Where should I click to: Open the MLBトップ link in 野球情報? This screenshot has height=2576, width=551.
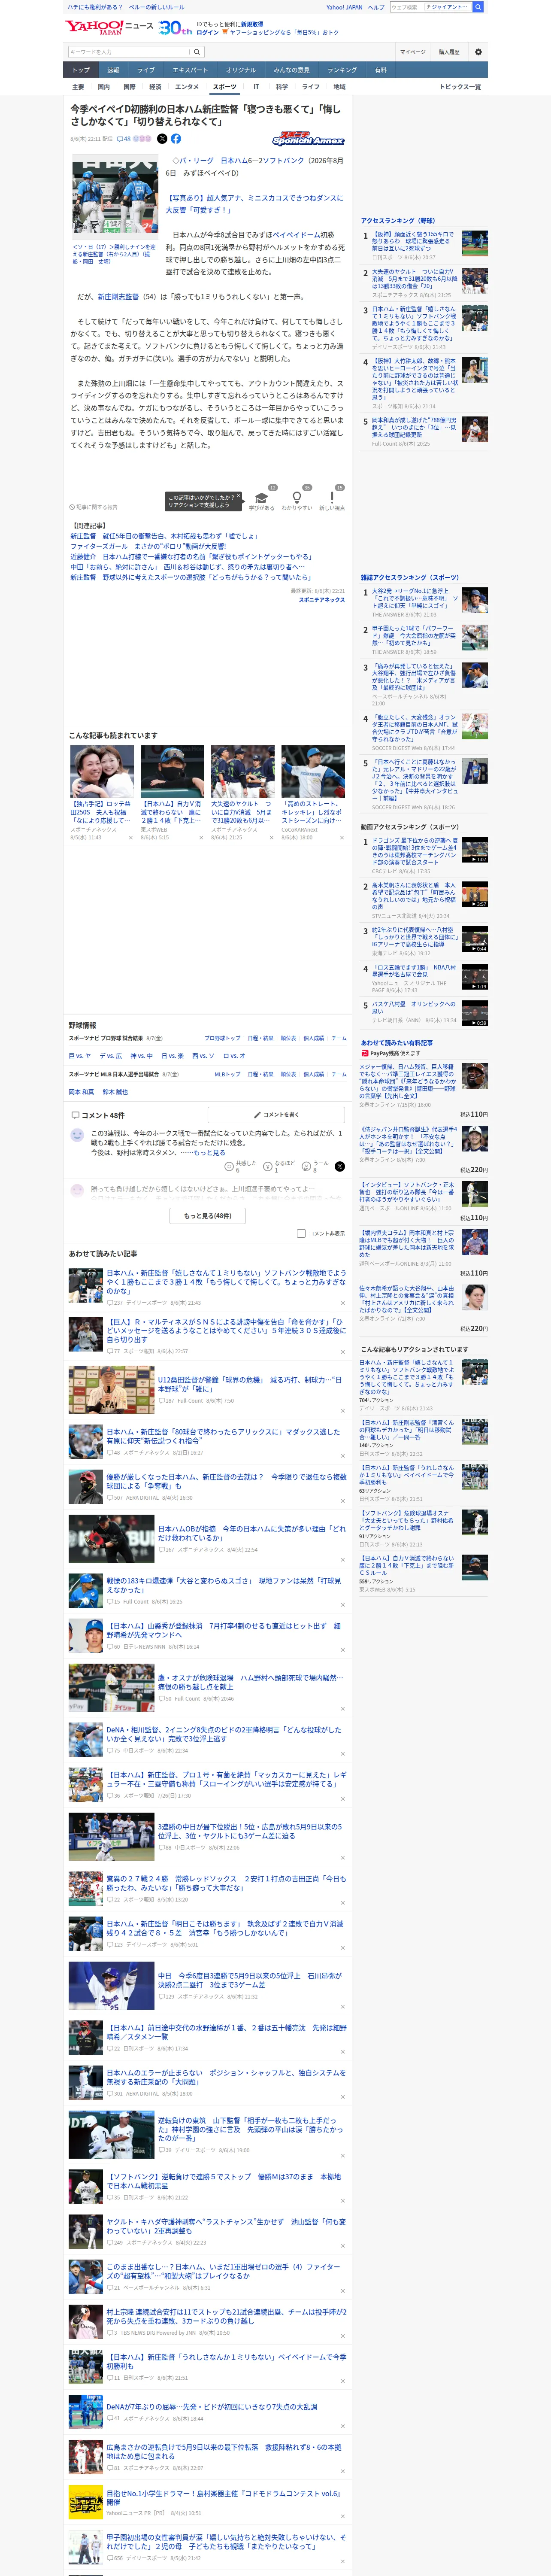click(x=228, y=1074)
